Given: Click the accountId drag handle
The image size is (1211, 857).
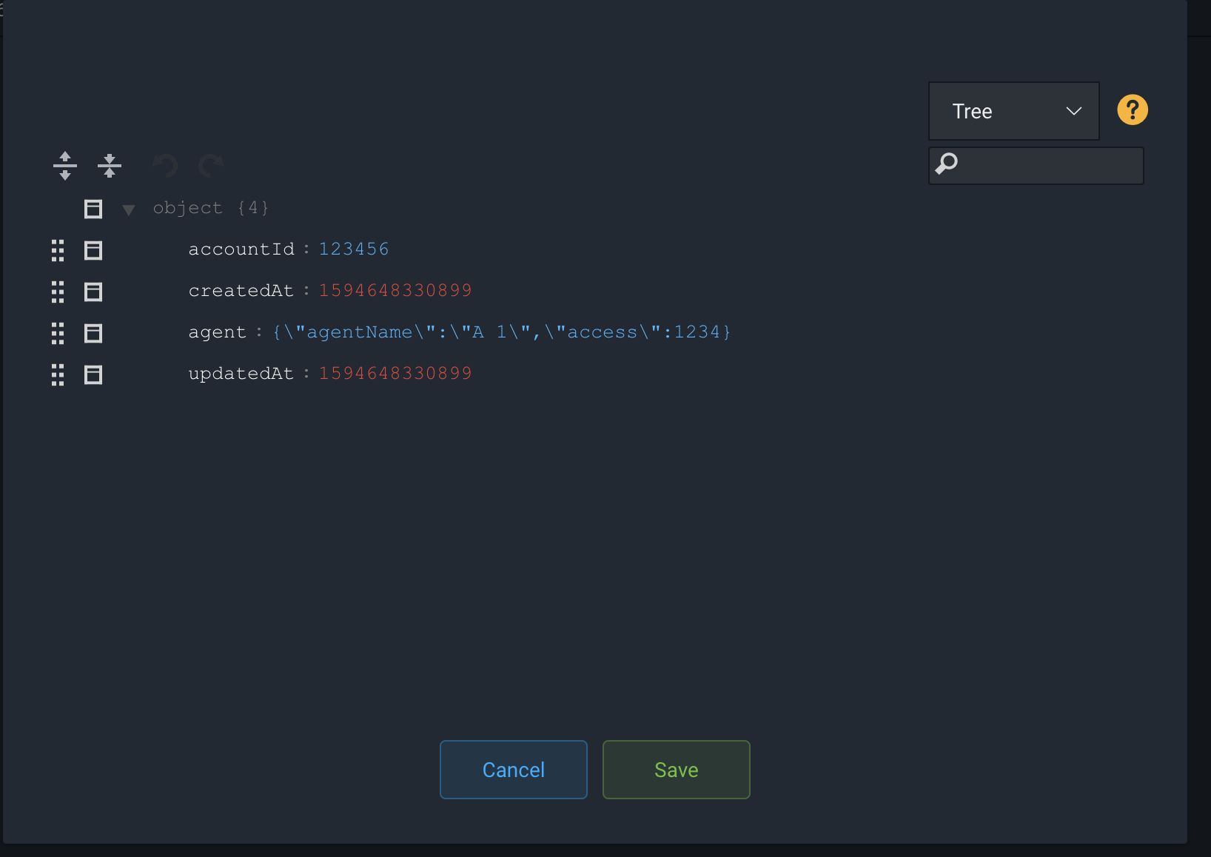Looking at the screenshot, I should 58,250.
